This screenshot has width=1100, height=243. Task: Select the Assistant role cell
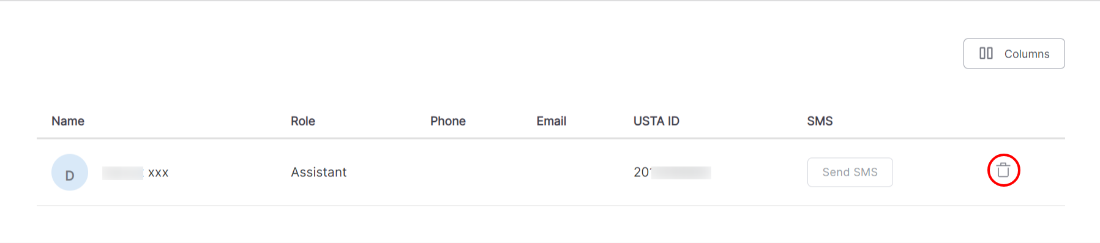[318, 172]
